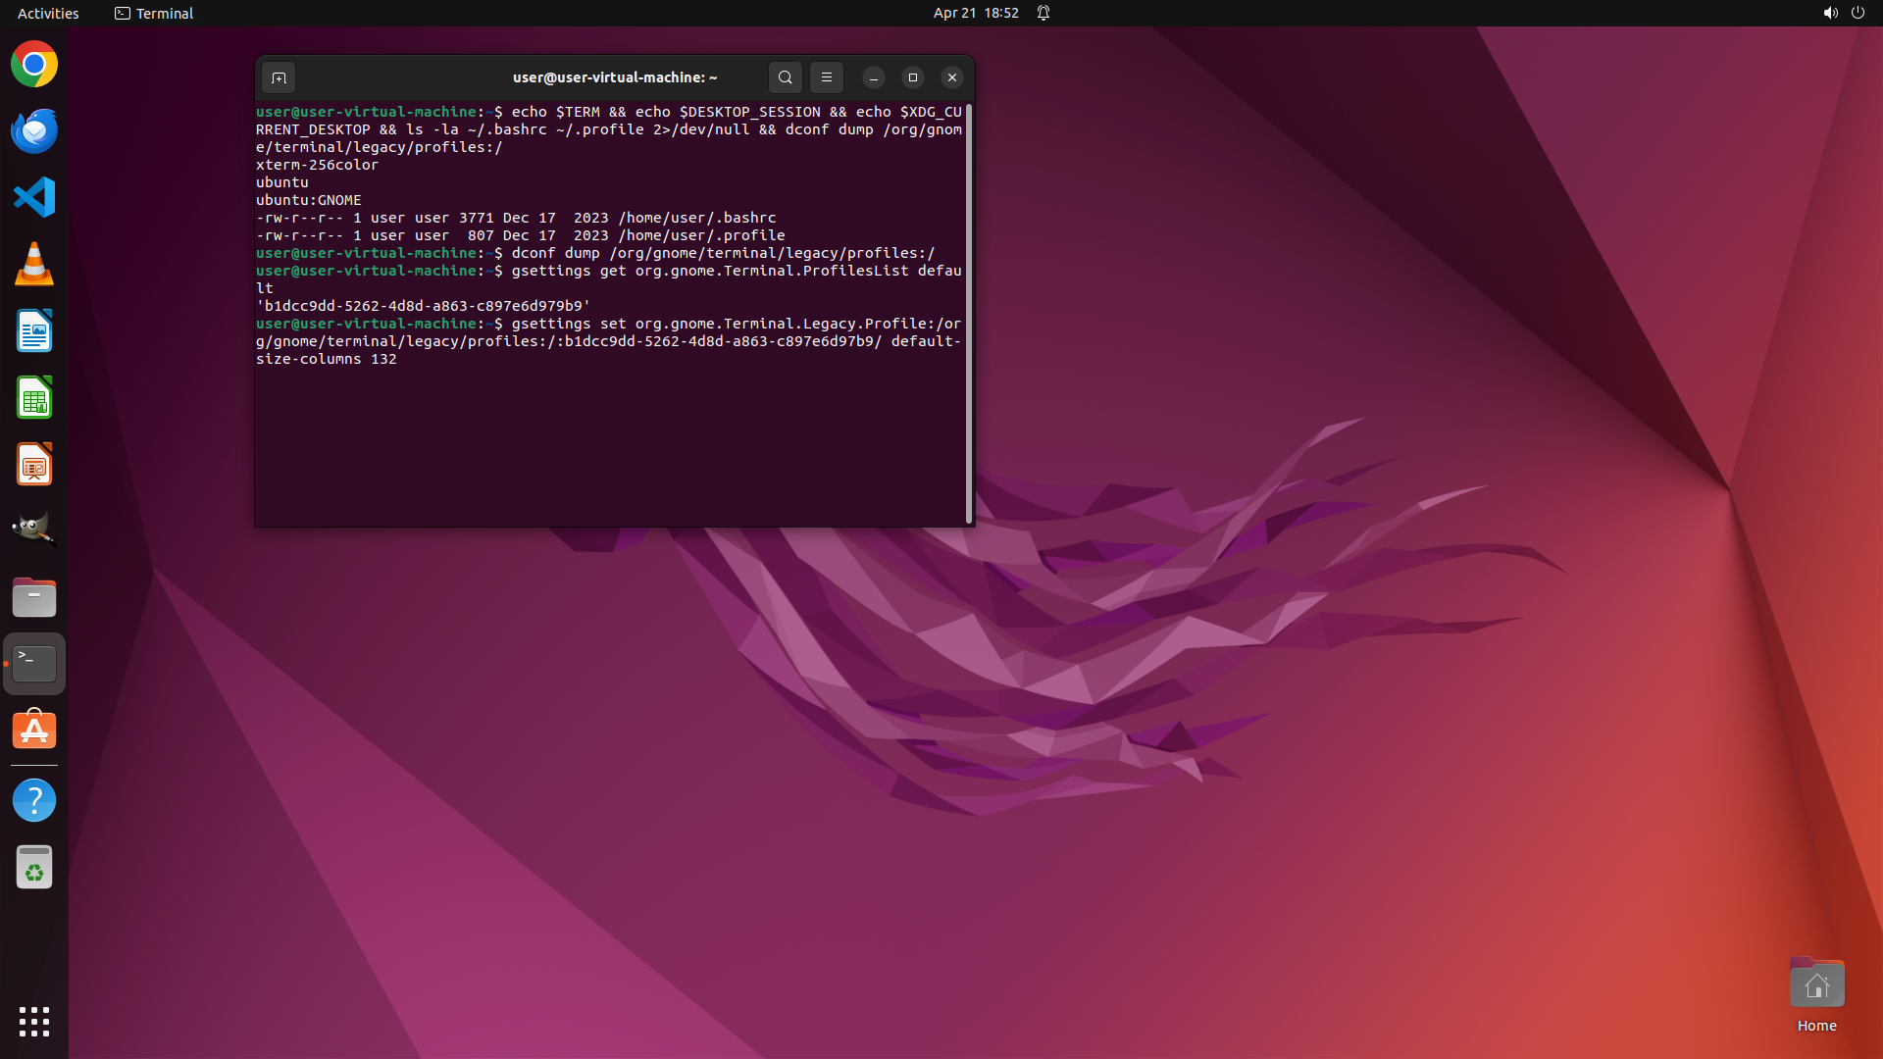The image size is (1883, 1059).
Task: Open VLC media player
Action: [x=34, y=265]
